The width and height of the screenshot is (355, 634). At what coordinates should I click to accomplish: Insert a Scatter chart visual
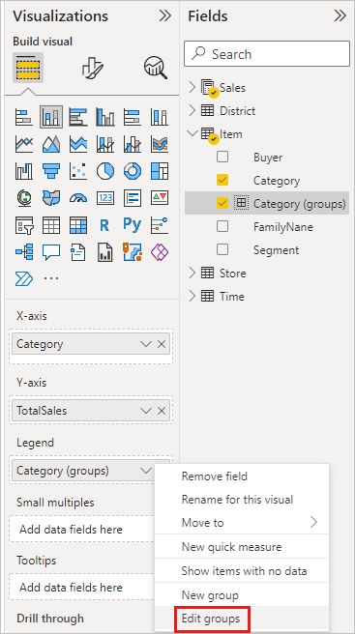78,171
